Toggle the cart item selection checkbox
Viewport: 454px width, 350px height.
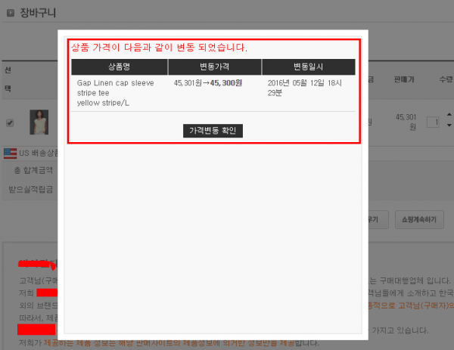10,122
